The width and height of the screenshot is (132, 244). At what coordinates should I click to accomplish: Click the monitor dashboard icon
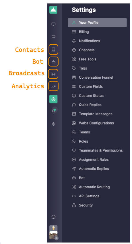pos(53,24)
